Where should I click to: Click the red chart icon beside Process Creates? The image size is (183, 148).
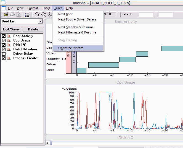(x=9, y=58)
